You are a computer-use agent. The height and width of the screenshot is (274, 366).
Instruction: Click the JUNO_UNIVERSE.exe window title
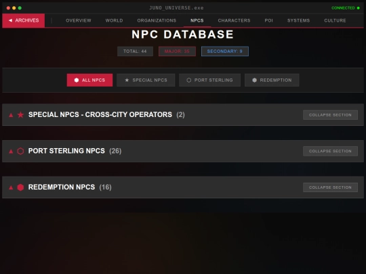pyautogui.click(x=176, y=8)
